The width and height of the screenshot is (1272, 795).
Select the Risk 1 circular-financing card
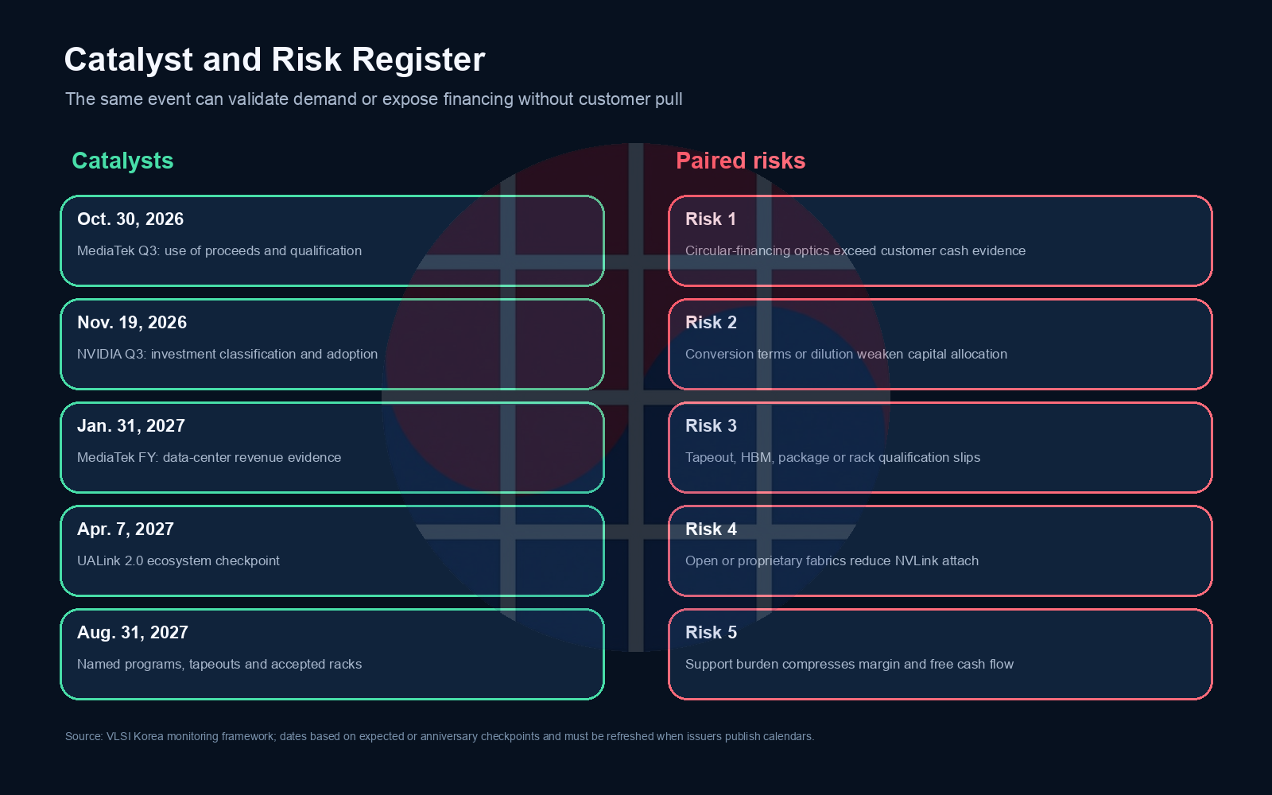[x=940, y=241]
